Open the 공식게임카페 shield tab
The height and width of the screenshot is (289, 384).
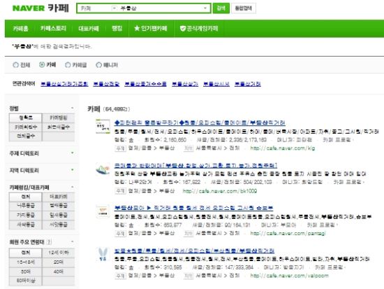click(198, 29)
